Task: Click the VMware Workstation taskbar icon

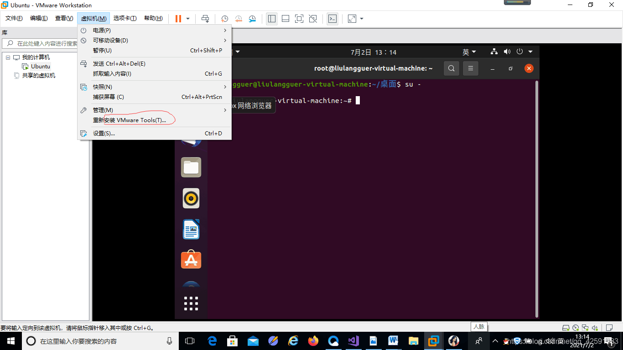Action: coord(434,341)
